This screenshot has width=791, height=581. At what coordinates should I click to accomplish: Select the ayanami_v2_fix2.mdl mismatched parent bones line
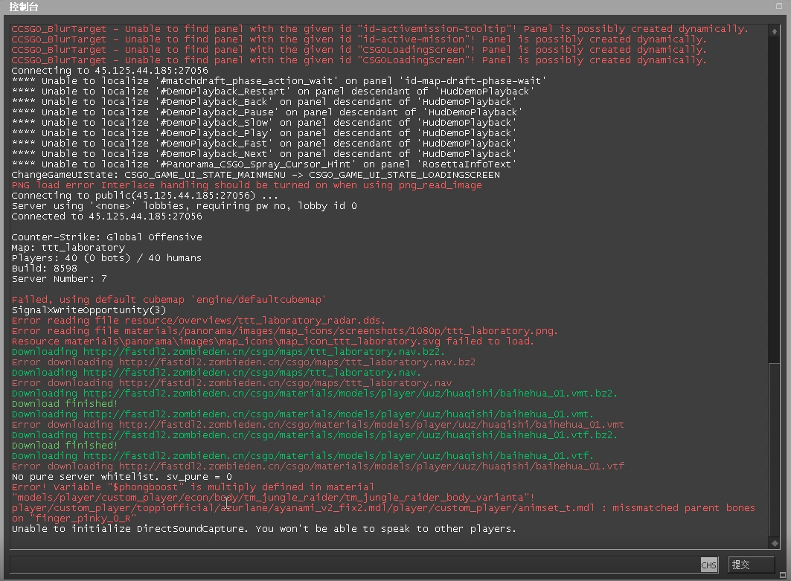coord(383,508)
